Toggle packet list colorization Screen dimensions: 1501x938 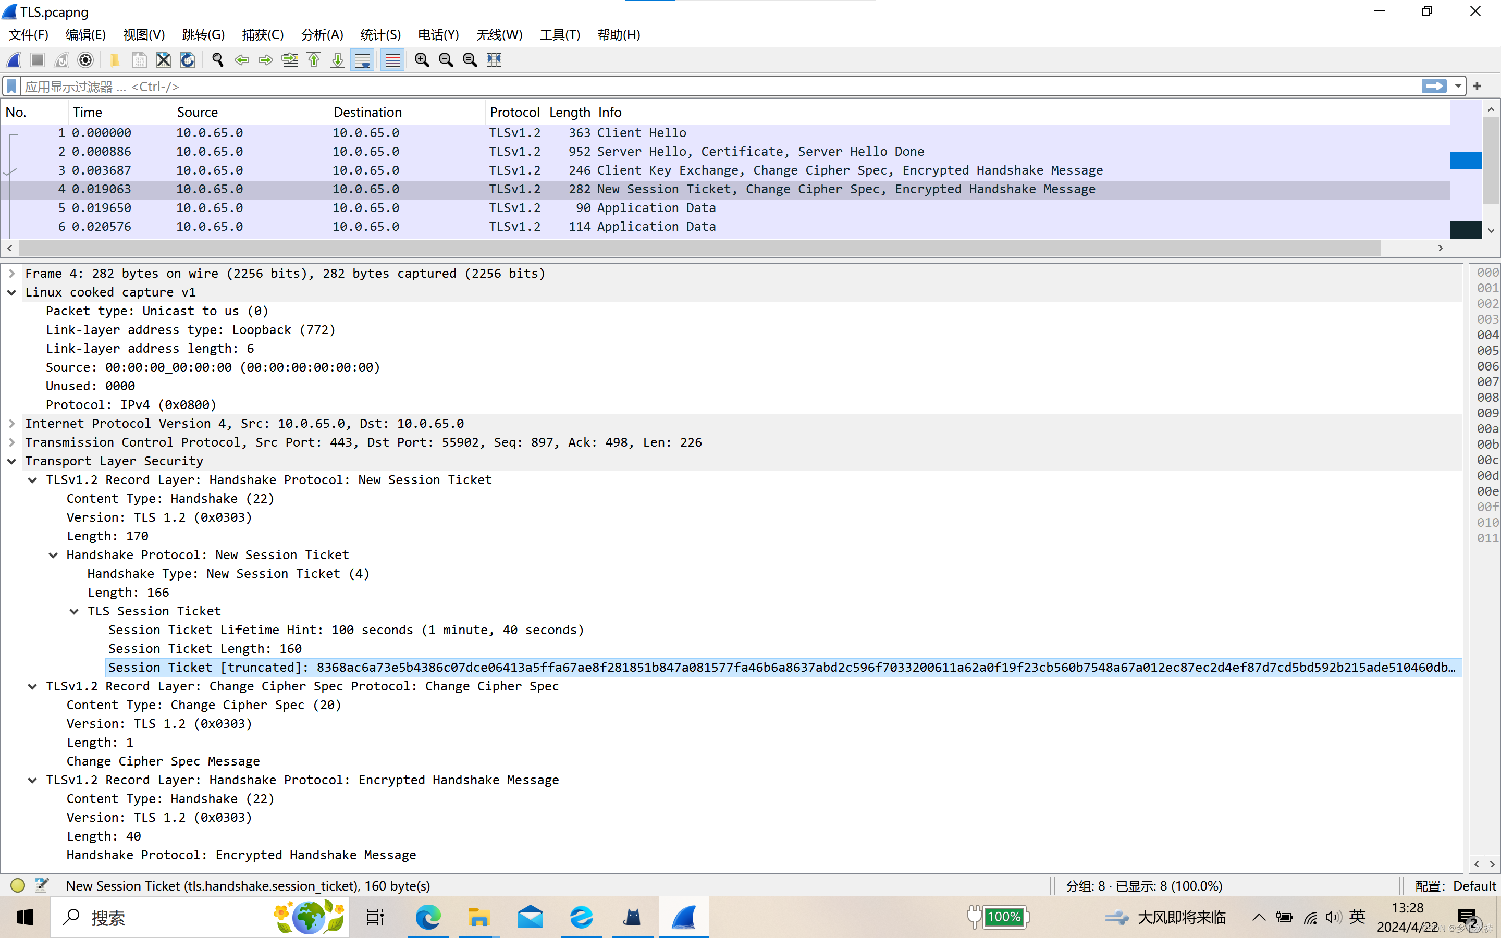point(392,59)
